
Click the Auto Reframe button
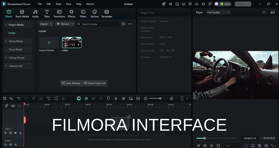(x=71, y=83)
